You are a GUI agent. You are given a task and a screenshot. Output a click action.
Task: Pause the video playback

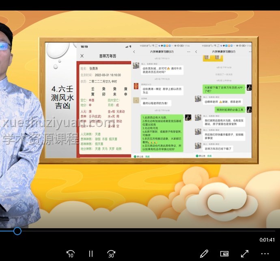91,254
